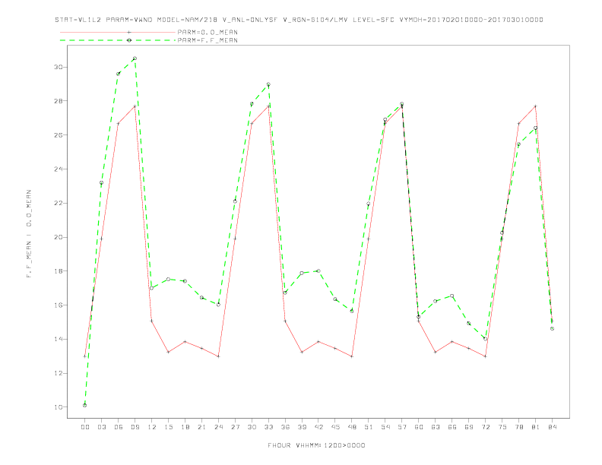Image resolution: width=602 pixels, height=465 pixels.
Task: Click the y-axis title F.F_MEAN | O.O_MEAN
Action: point(29,234)
